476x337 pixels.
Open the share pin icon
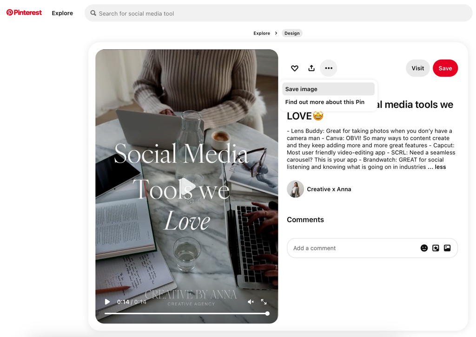point(311,68)
